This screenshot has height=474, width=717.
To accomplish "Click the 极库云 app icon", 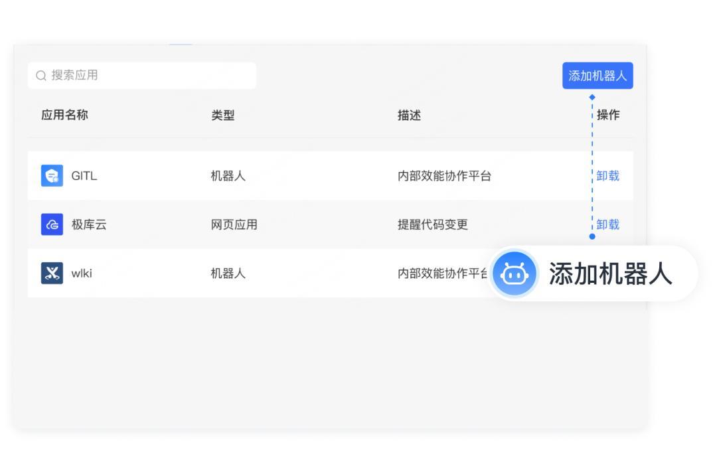I will pos(52,224).
